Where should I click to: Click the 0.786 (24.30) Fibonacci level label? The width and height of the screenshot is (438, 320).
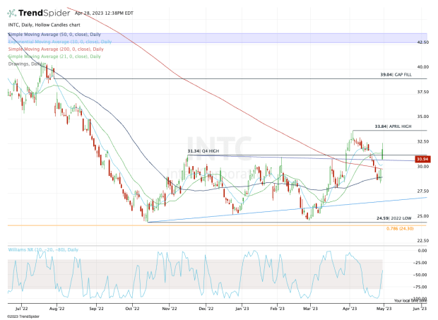coord(399,228)
